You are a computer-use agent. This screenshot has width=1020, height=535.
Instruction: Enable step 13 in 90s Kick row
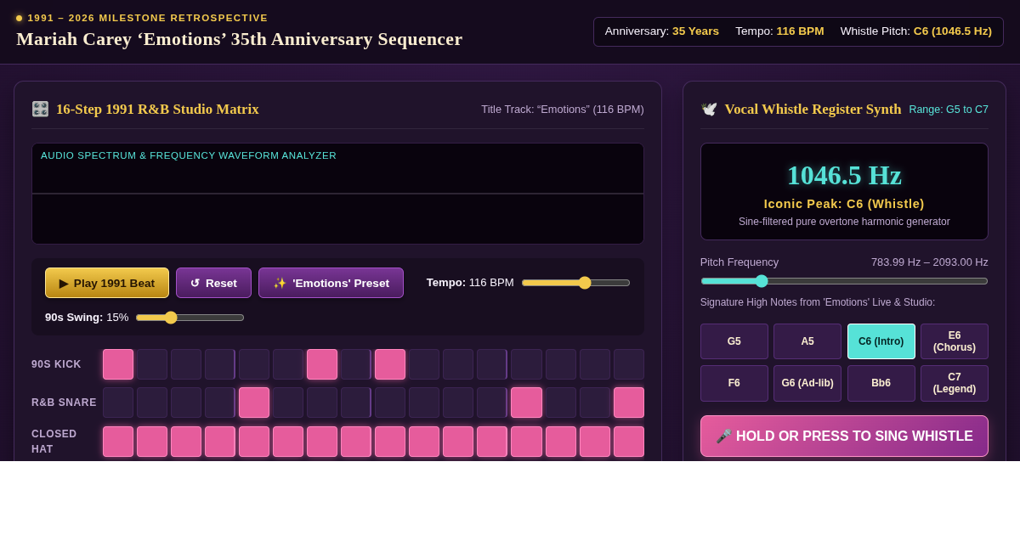[527, 364]
